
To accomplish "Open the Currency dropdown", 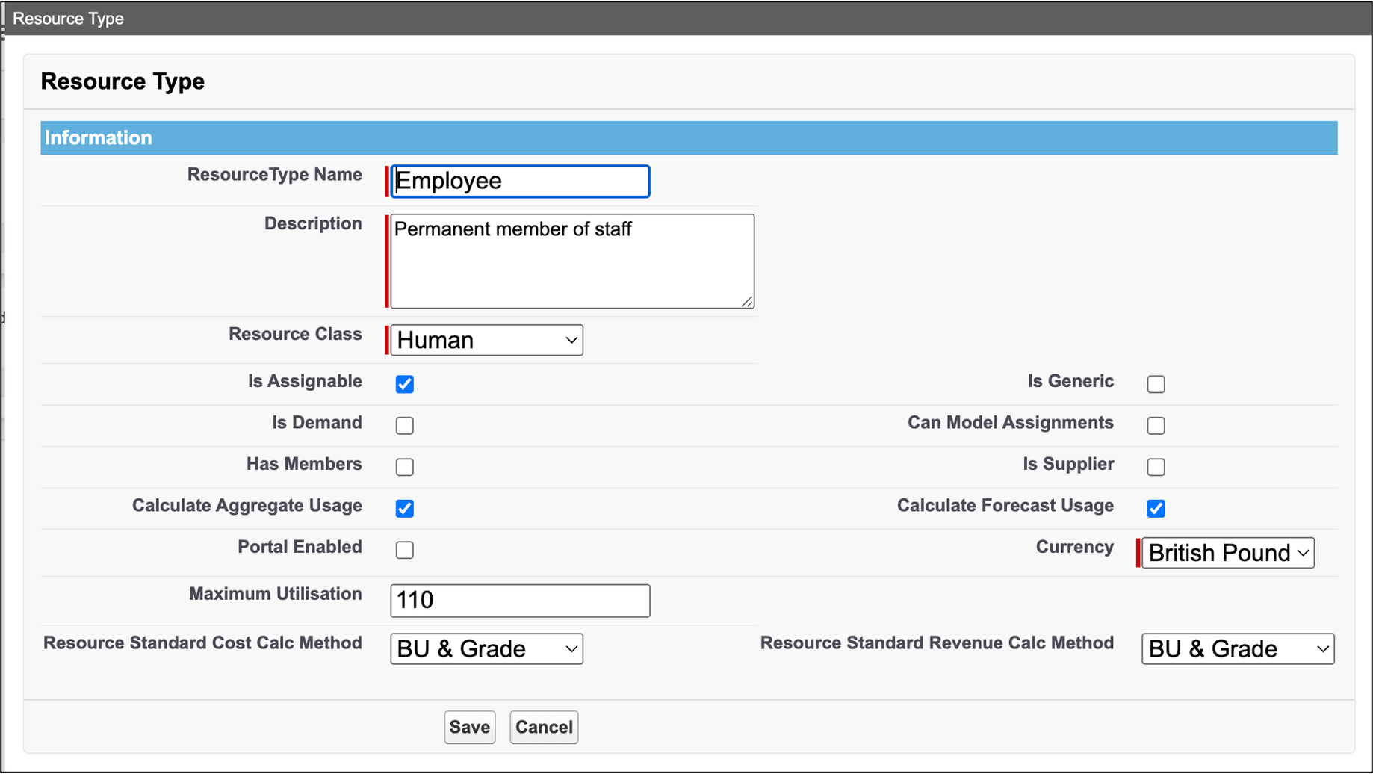I will (x=1228, y=553).
